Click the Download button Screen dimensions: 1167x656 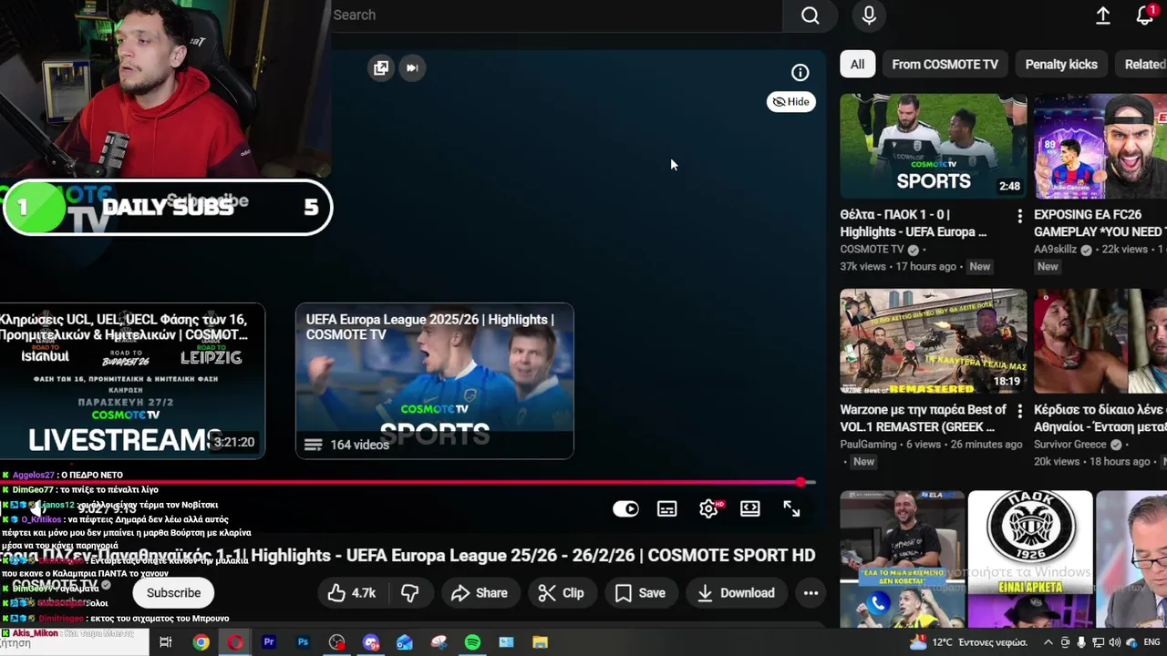pyautogui.click(x=737, y=593)
